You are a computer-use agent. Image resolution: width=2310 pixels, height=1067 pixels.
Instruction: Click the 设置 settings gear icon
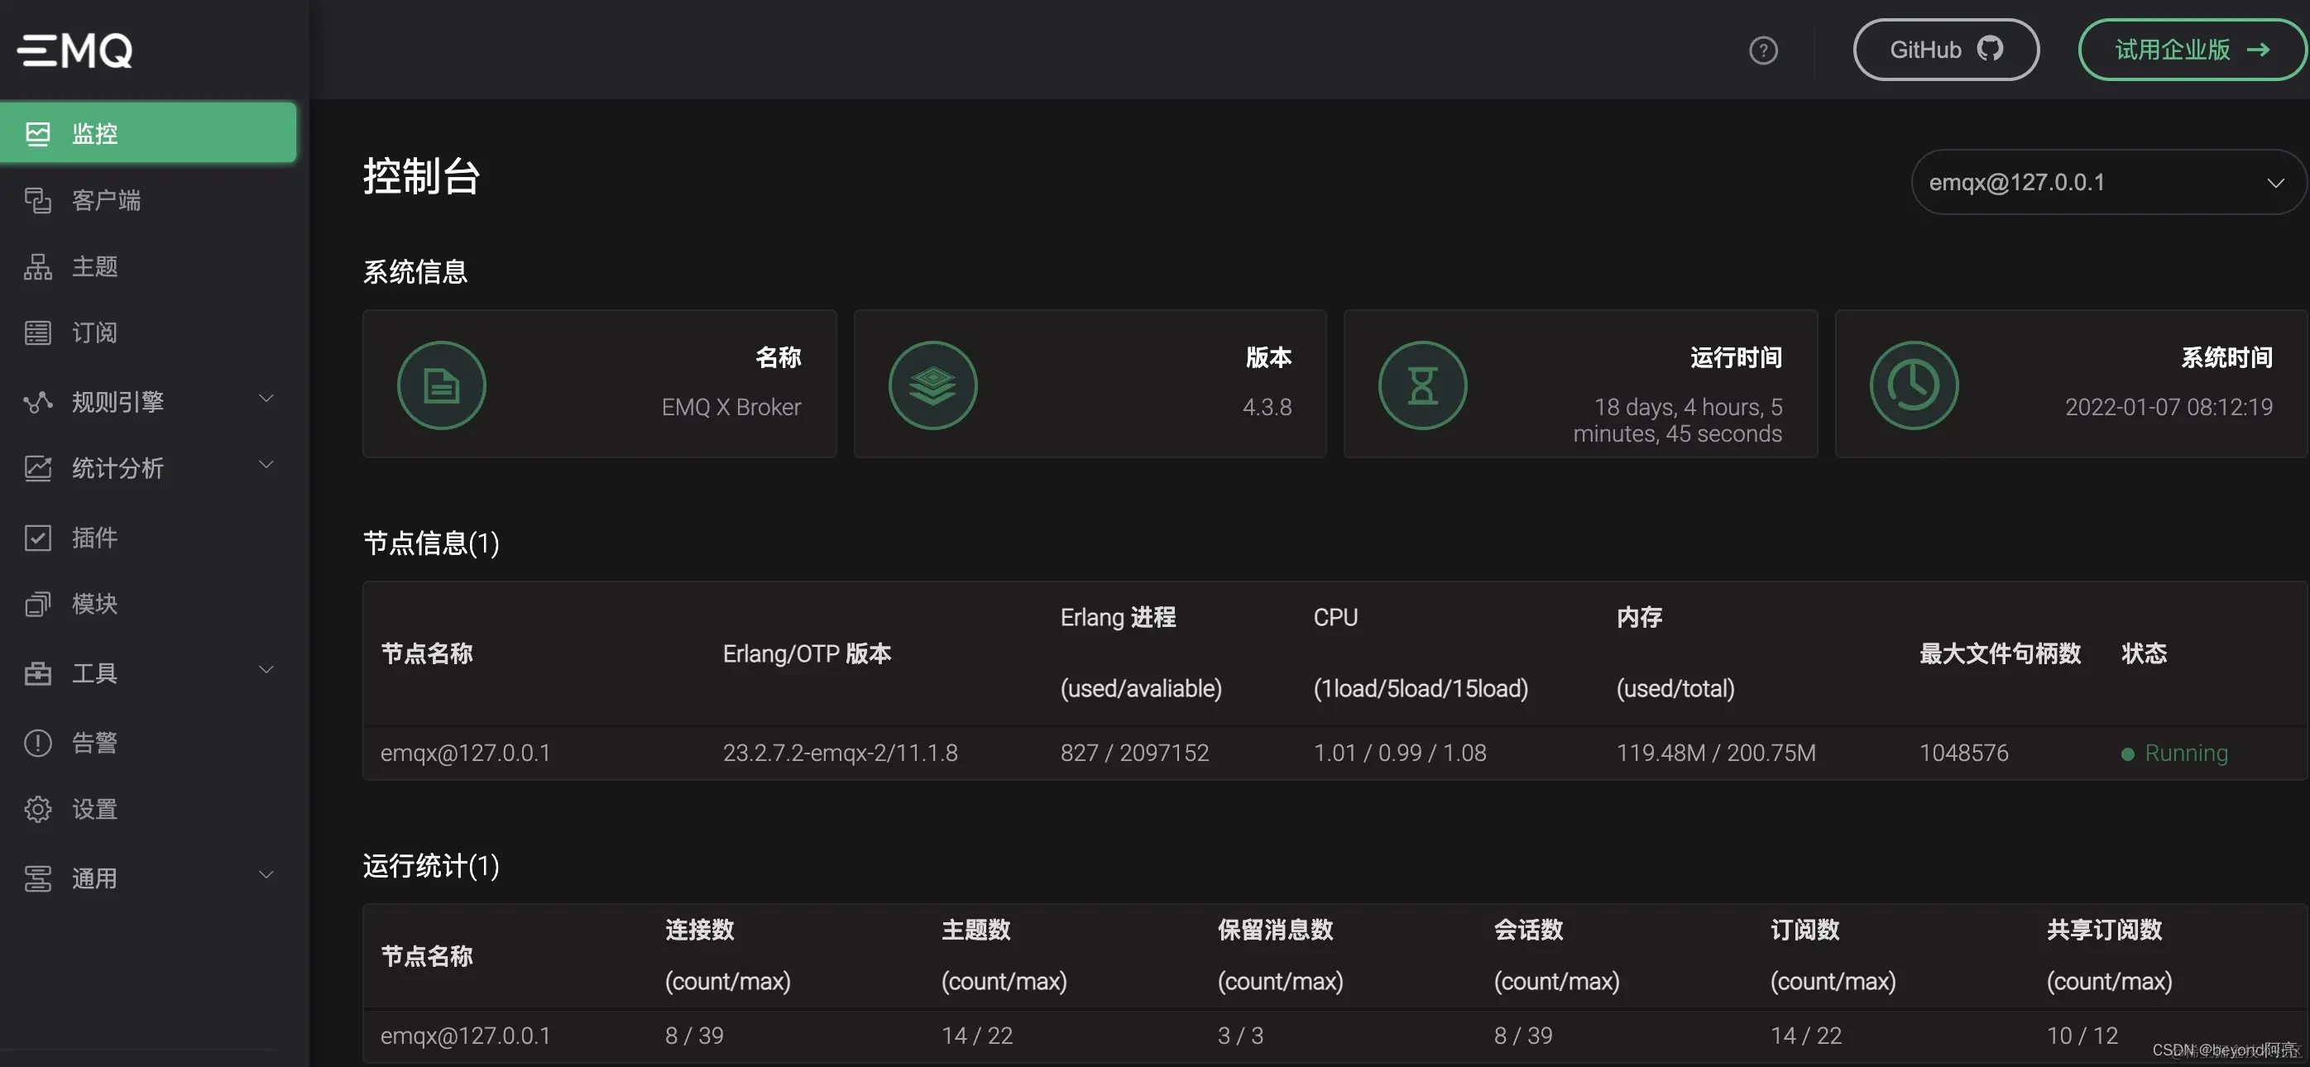38,808
